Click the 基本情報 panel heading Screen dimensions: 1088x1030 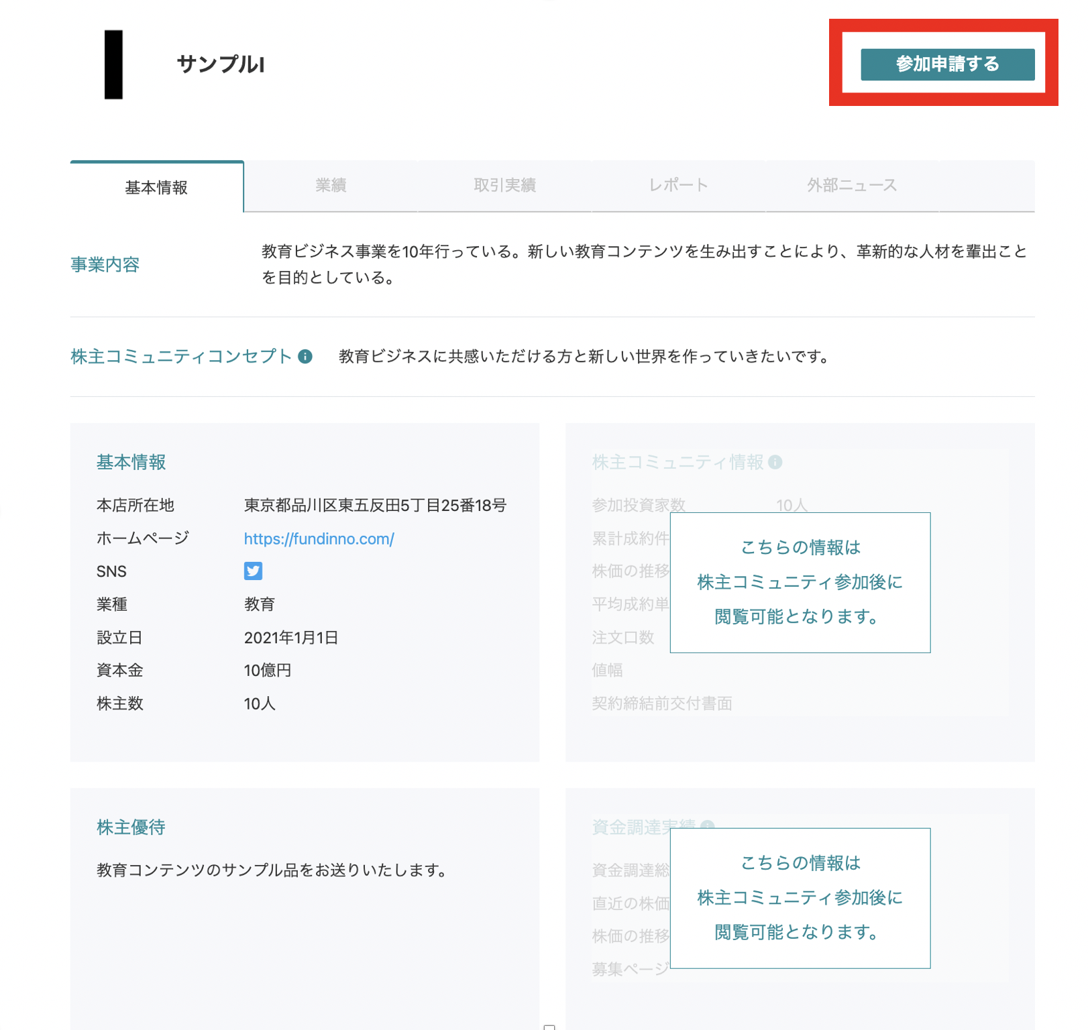pos(131,461)
